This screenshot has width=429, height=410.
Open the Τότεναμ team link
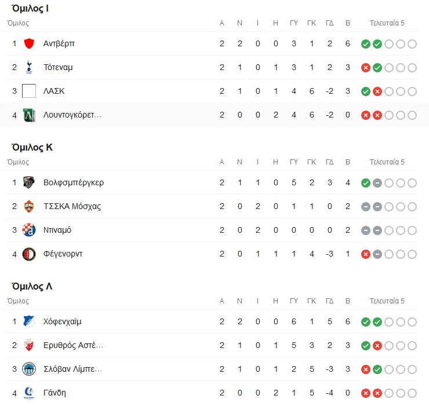click(x=58, y=67)
